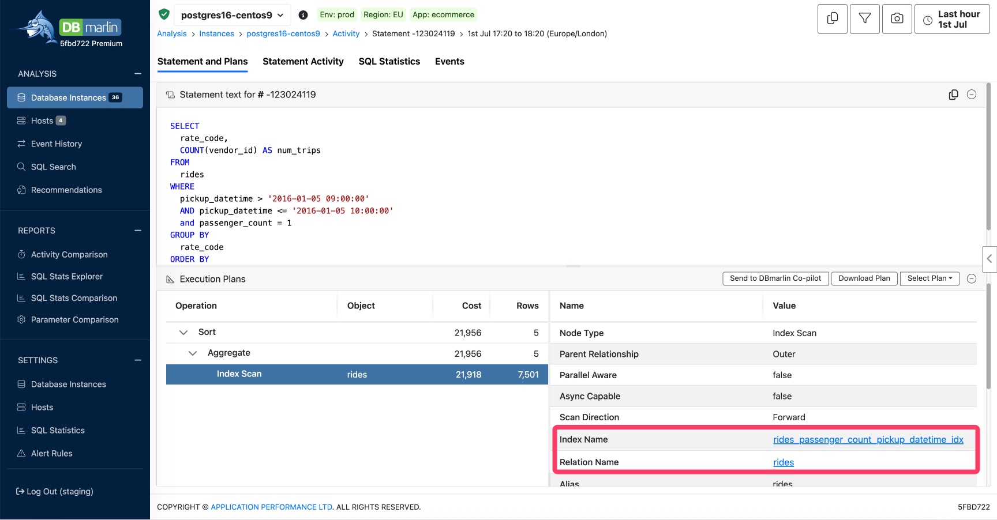Click the Alert Rules warning icon
This screenshot has width=997, height=520.
21,453
